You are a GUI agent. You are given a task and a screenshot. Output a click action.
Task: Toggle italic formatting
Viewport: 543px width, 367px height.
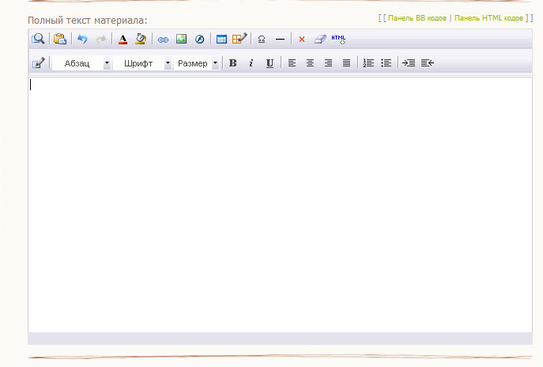coord(251,63)
